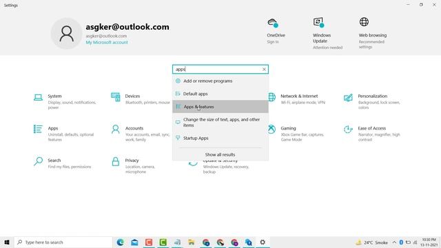This screenshot has width=441, height=248.
Task: Open the red C app in taskbar
Action: pyautogui.click(x=149, y=242)
